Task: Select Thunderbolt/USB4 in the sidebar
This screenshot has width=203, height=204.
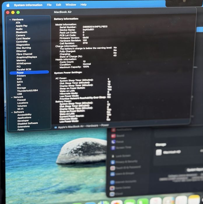Action: click(x=28, y=91)
